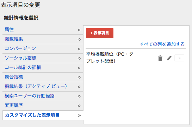This screenshot has width=192, height=127.
Task: Delete the 平均掲載順位 custom column via trash icon
Action: coord(160,58)
